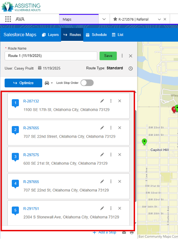Select the Routes tab
This screenshot has width=178, height=239.
click(x=72, y=35)
